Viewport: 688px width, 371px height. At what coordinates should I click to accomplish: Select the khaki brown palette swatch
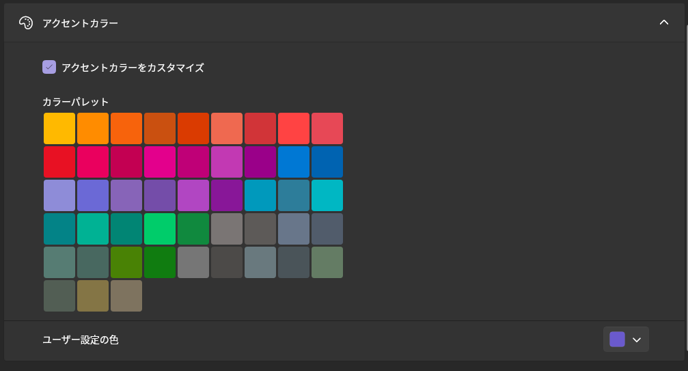point(93,296)
